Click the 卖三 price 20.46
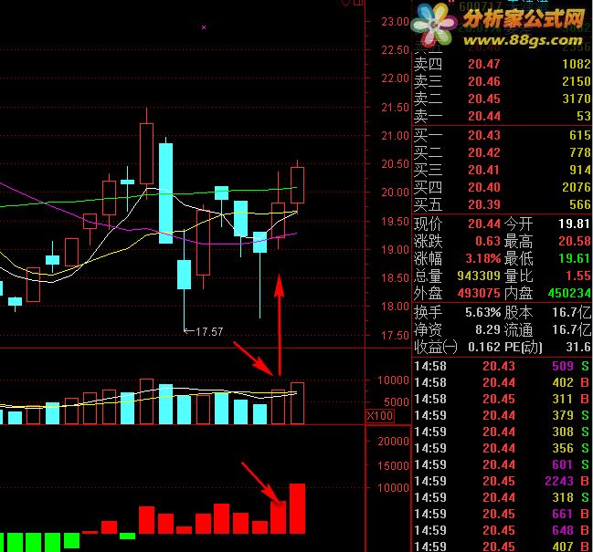Image resolution: width=593 pixels, height=552 pixels. pyautogui.click(x=484, y=81)
